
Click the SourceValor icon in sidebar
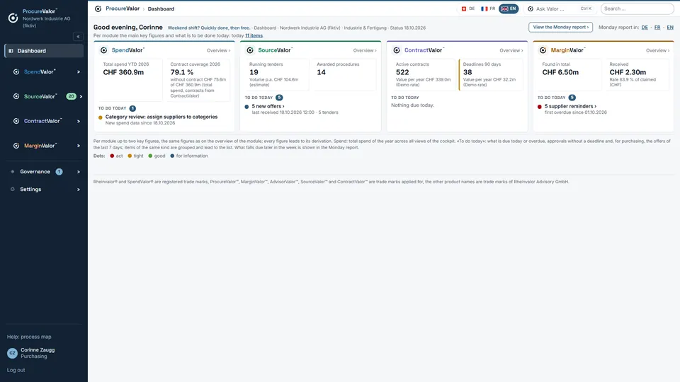pyautogui.click(x=16, y=97)
